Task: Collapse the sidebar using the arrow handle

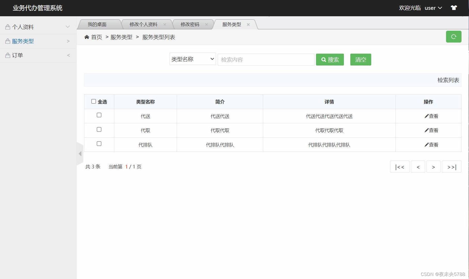Action: coord(80,154)
